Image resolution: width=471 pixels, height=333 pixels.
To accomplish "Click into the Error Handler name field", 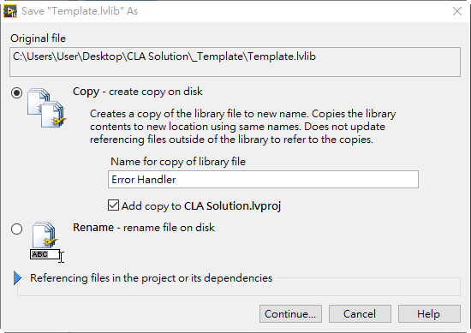I will pos(263,180).
